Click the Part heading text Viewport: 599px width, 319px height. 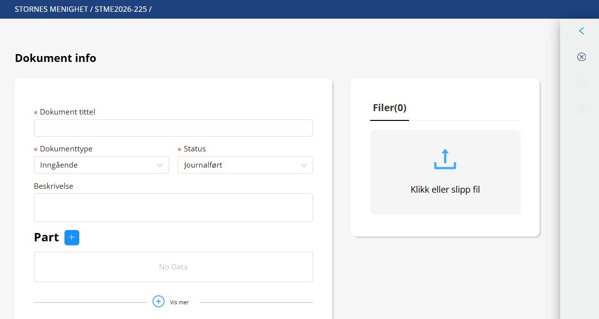(46, 237)
